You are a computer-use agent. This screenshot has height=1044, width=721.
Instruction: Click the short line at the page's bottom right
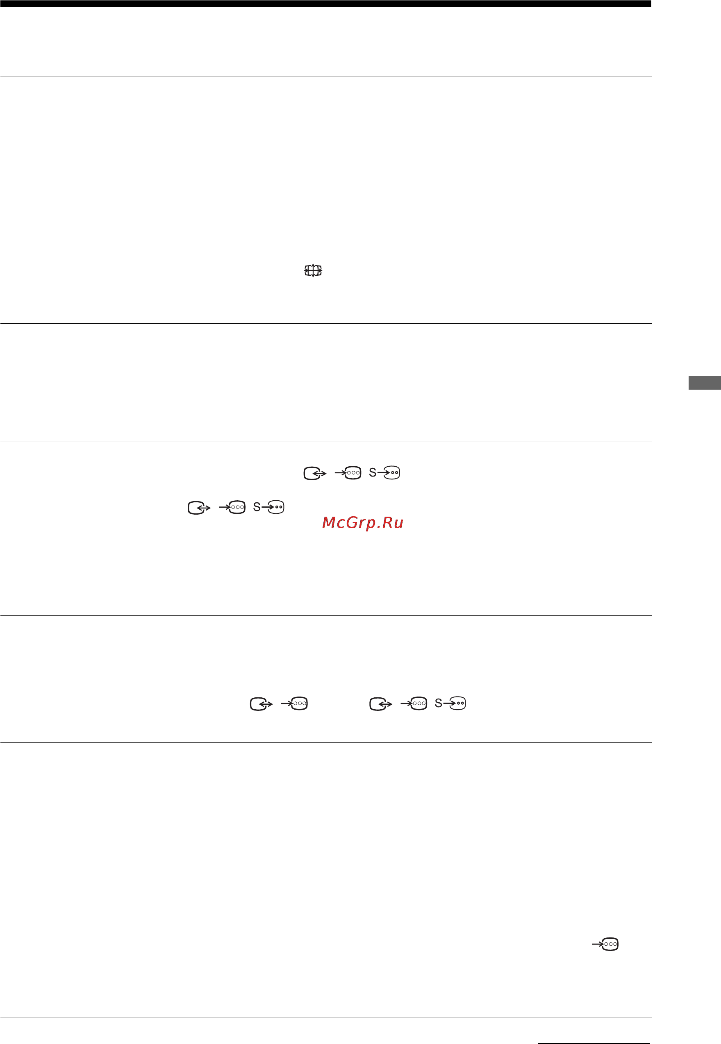click(594, 1043)
